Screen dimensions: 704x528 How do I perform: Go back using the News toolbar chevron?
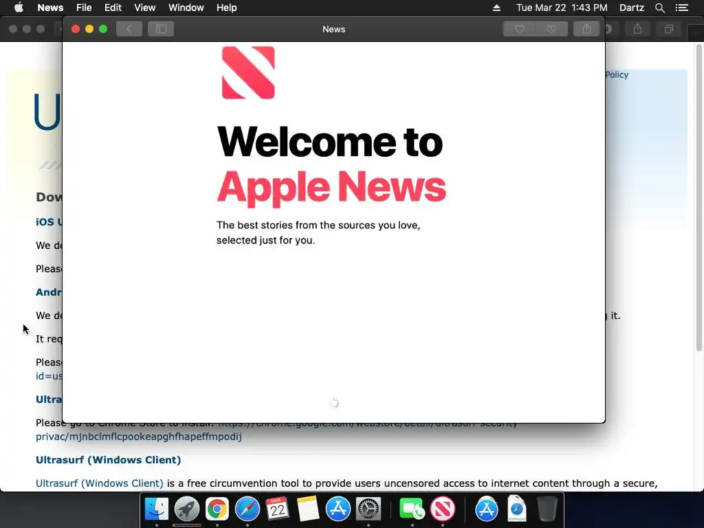point(129,29)
